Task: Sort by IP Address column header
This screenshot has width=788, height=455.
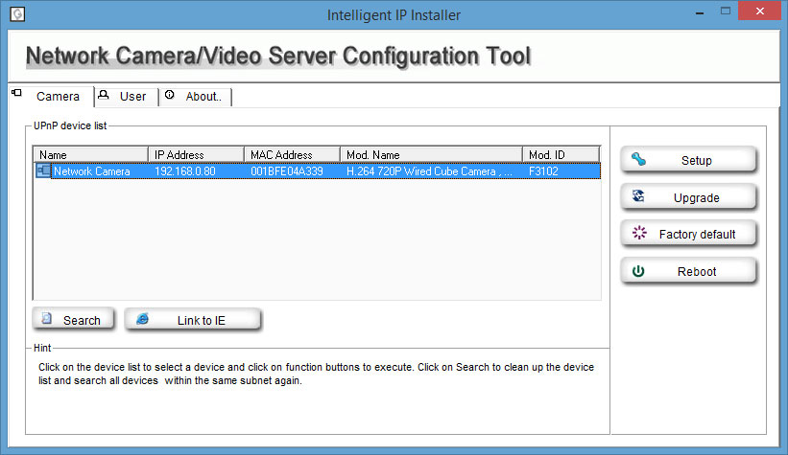Action: 196,154
